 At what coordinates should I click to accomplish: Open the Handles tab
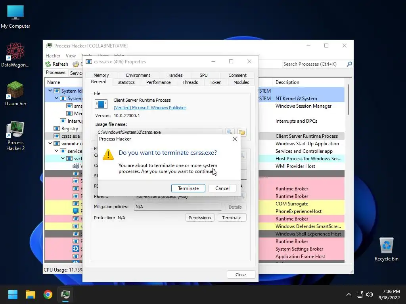(175, 75)
